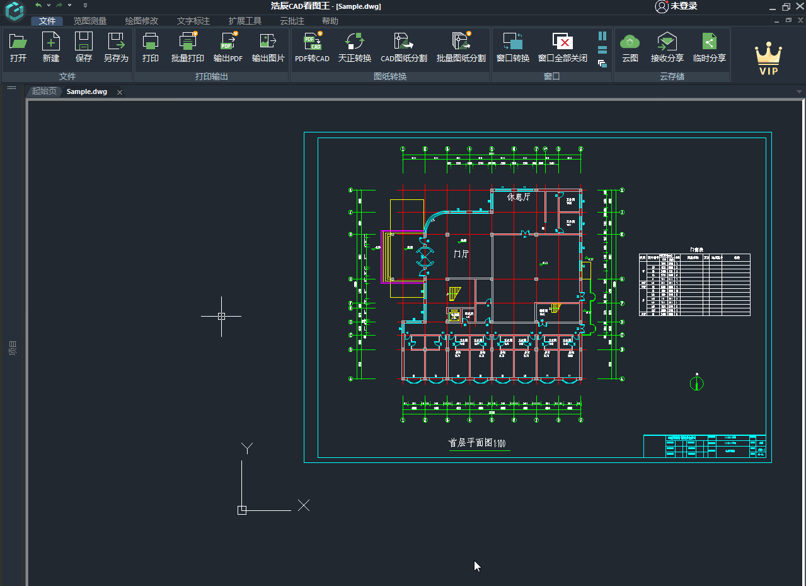
Task: Expand the undo history dropdown arrow
Action: click(49, 5)
